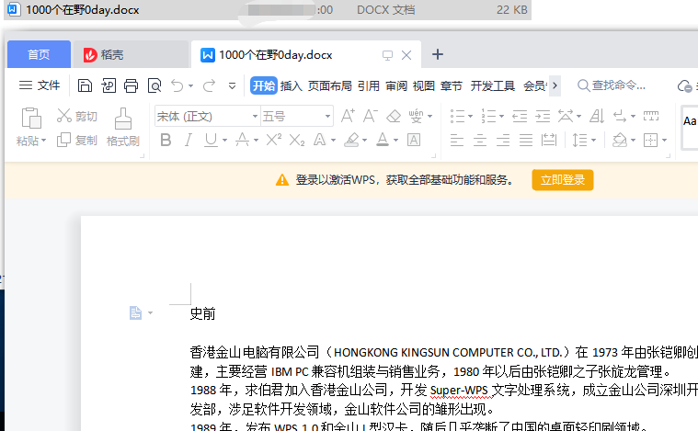Click the Show paragraph marks icon
Image resolution: width=698 pixels, height=431 pixels.
(620, 116)
